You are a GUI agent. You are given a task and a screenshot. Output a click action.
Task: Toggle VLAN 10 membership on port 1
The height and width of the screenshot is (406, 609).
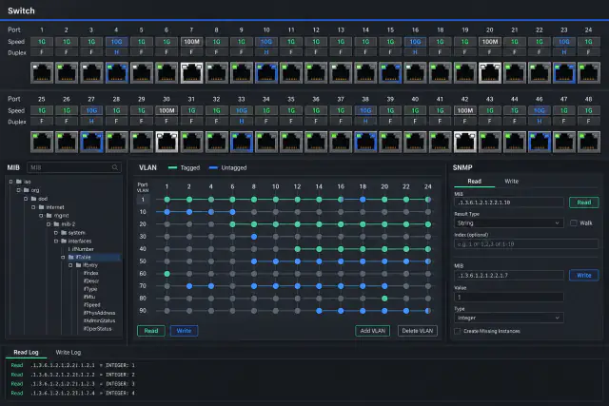(167, 212)
